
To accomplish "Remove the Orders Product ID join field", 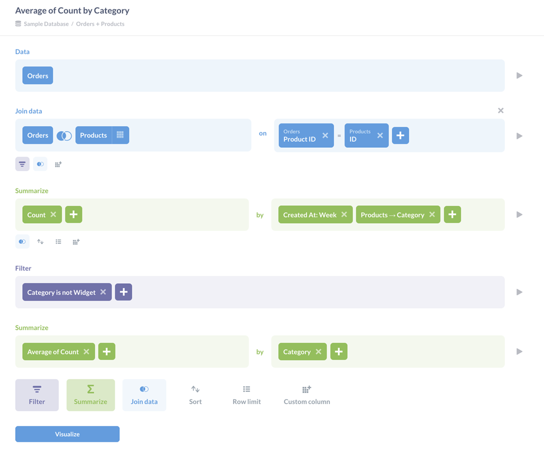I will point(325,135).
